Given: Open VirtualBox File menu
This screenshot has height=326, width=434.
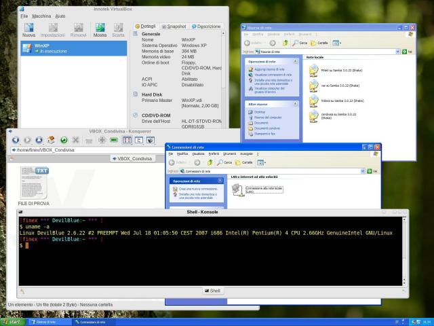Looking at the screenshot, I should (24, 16).
